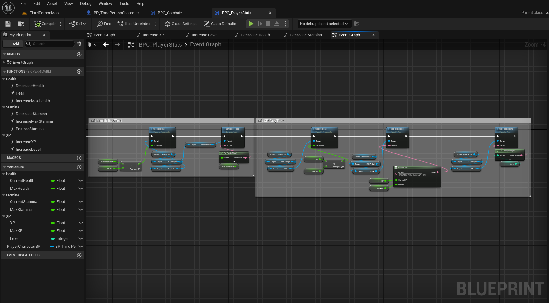Close the active Event Graph tab

pyautogui.click(x=374, y=35)
